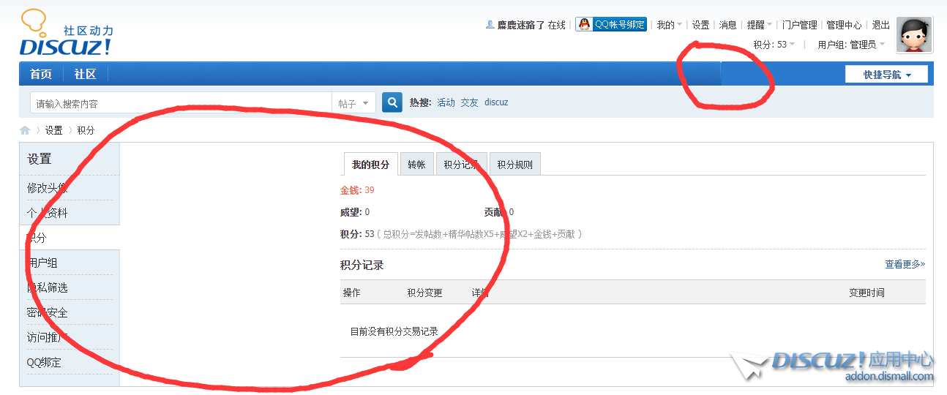This screenshot has width=947, height=395.
Task: Switch to the 转帐 tab
Action: tap(416, 165)
